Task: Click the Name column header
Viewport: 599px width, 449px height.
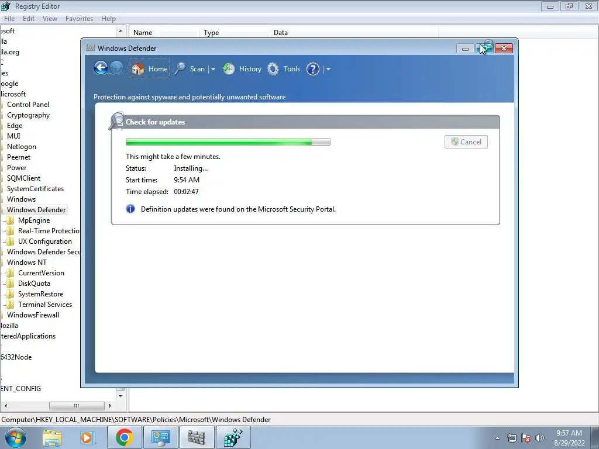Action: (164, 33)
